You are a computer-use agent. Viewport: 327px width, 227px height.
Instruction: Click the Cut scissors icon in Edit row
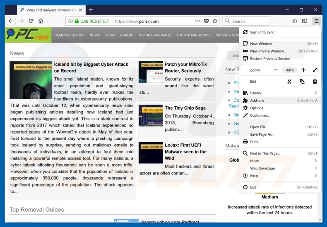coord(289,81)
